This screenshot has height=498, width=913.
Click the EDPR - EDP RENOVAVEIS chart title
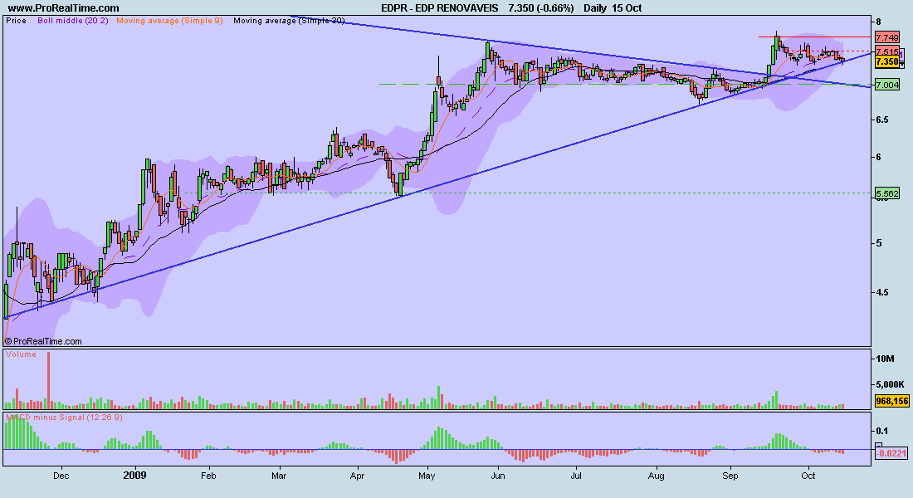click(440, 8)
